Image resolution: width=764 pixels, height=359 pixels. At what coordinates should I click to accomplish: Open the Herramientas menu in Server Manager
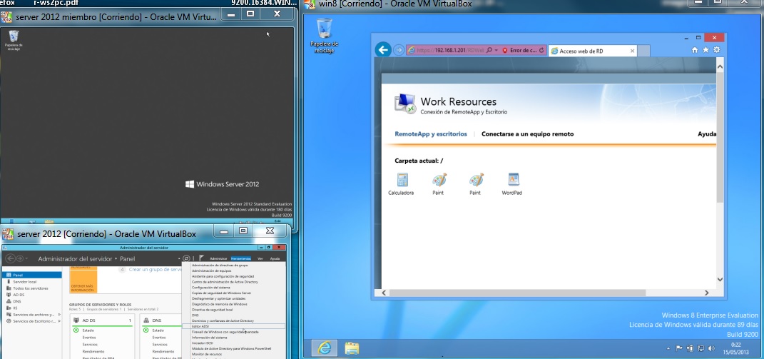[x=241, y=258]
